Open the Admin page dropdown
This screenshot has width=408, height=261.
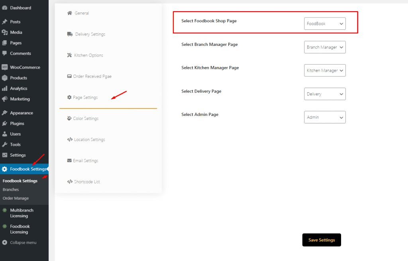click(325, 117)
